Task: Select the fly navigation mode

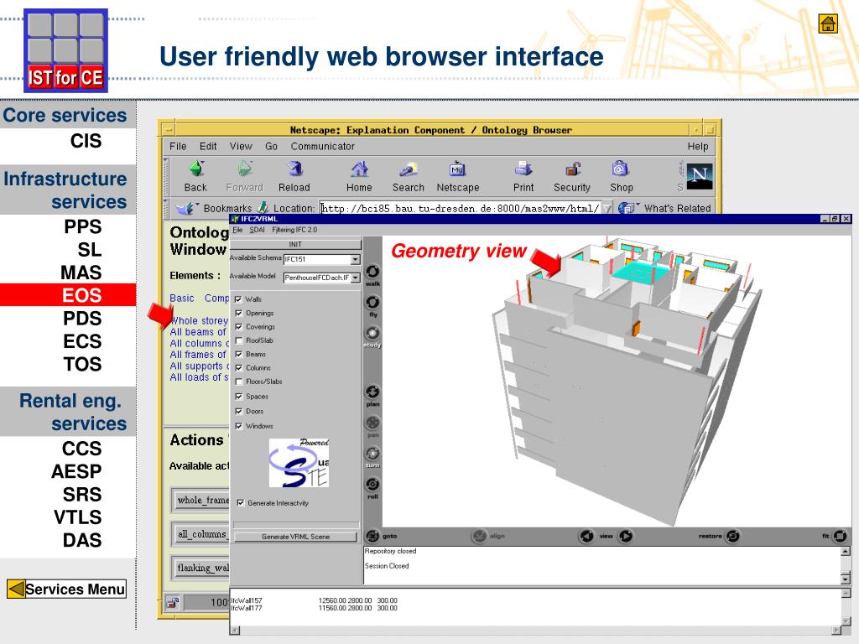Action: pyautogui.click(x=372, y=302)
